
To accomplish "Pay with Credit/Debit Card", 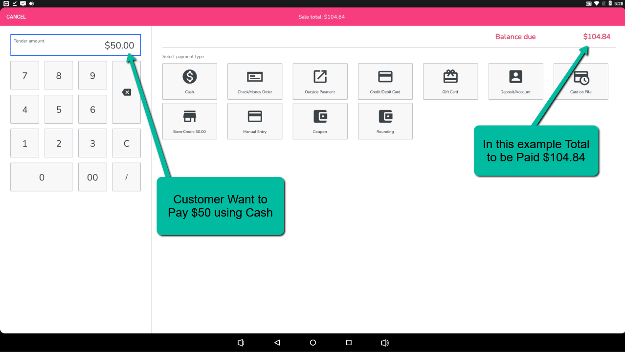I will point(385,81).
